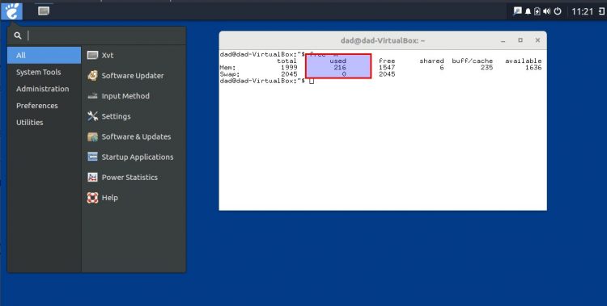
Task: Click the Mem total value 1999
Action: pos(289,68)
